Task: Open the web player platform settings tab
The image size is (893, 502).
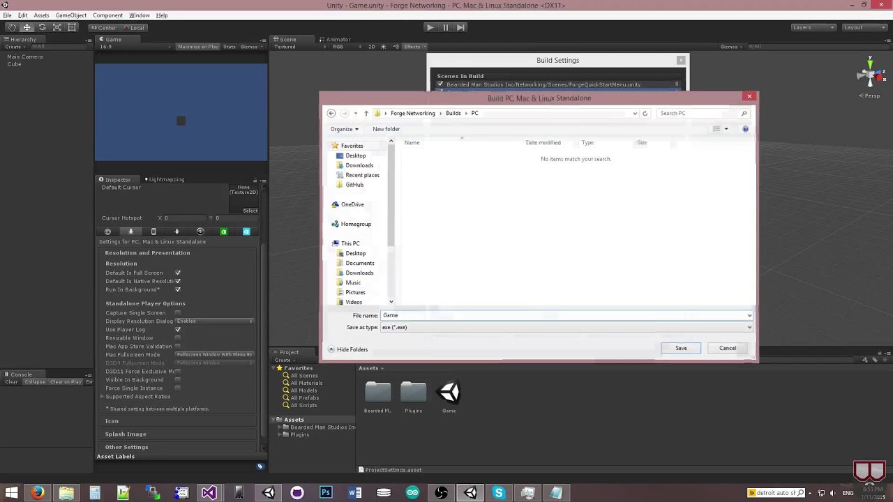Action: click(x=107, y=231)
